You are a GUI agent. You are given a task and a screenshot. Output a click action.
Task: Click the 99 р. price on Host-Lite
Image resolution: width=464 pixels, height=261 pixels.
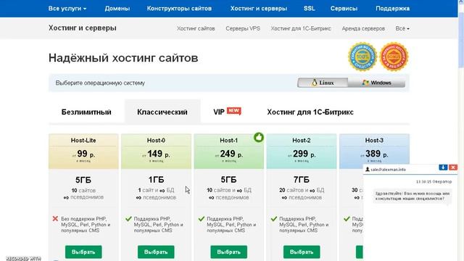[x=86, y=154]
